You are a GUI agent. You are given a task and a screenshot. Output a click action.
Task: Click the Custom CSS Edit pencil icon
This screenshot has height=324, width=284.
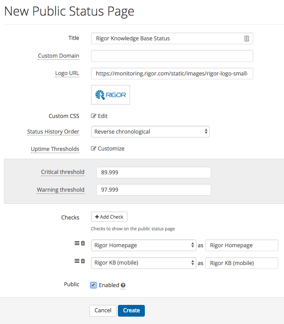93,116
